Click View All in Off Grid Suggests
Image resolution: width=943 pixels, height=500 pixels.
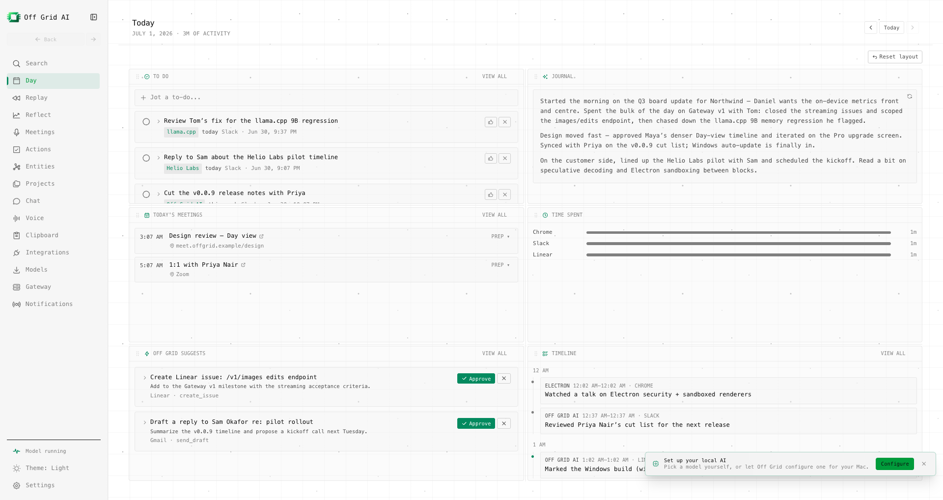click(494, 354)
